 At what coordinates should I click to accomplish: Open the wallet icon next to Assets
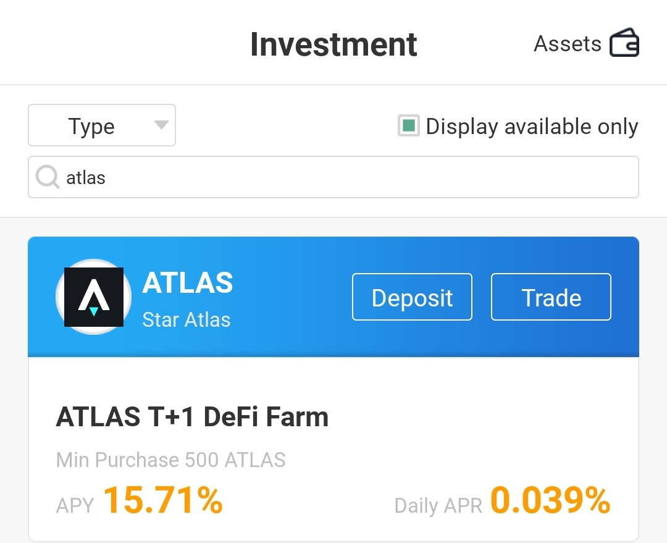[x=624, y=43]
